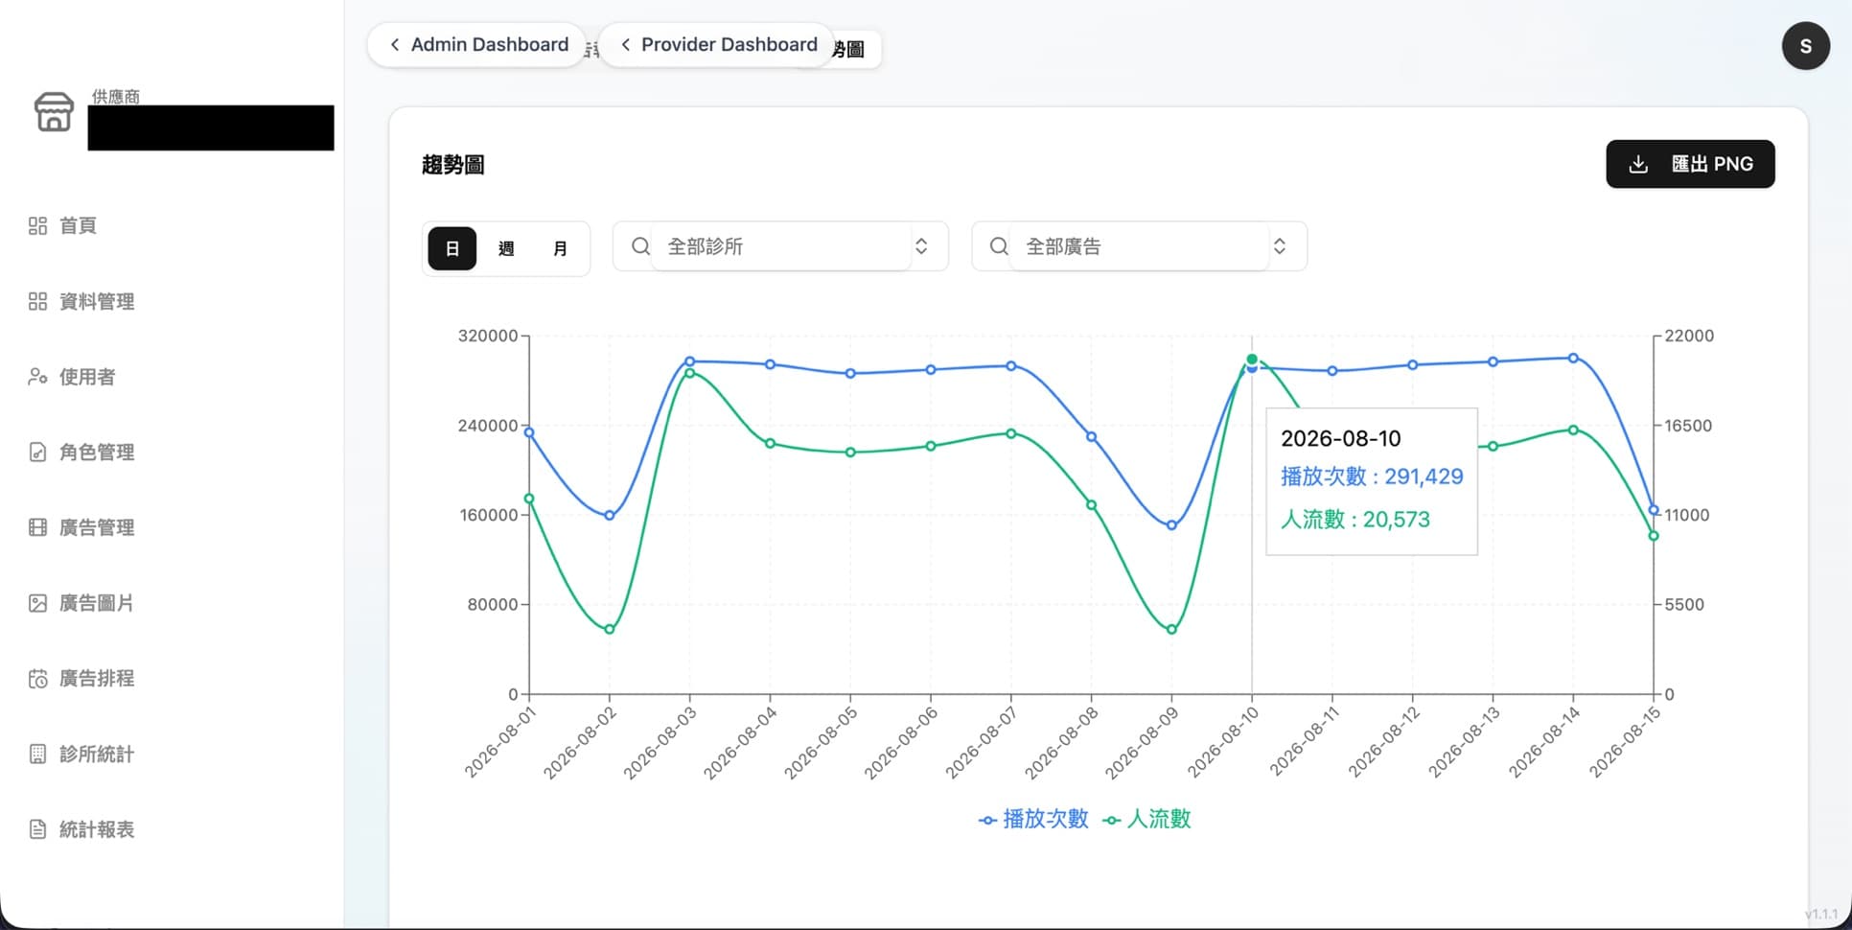Click the 資料管理 grid icon

(x=37, y=302)
